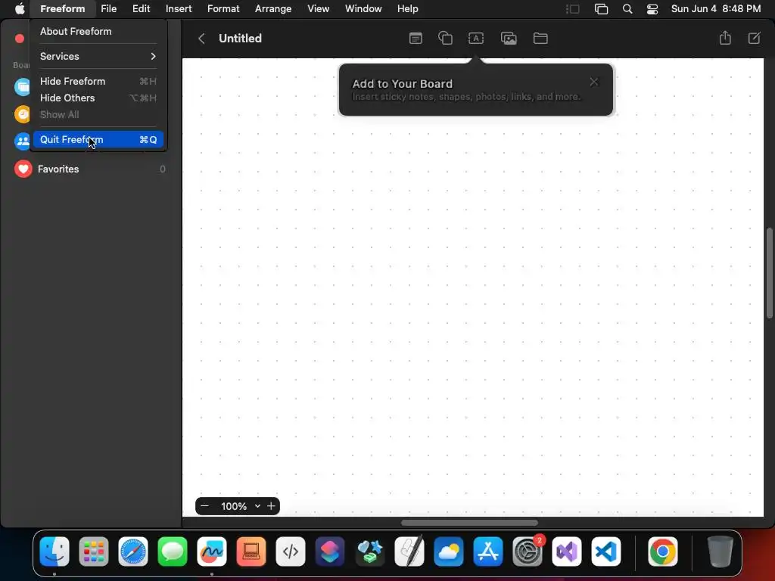Open the 100% zoom level dropdown
Image resolution: width=775 pixels, height=581 pixels.
pyautogui.click(x=241, y=506)
